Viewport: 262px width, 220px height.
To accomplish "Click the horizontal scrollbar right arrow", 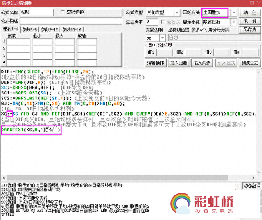I will [253, 178].
